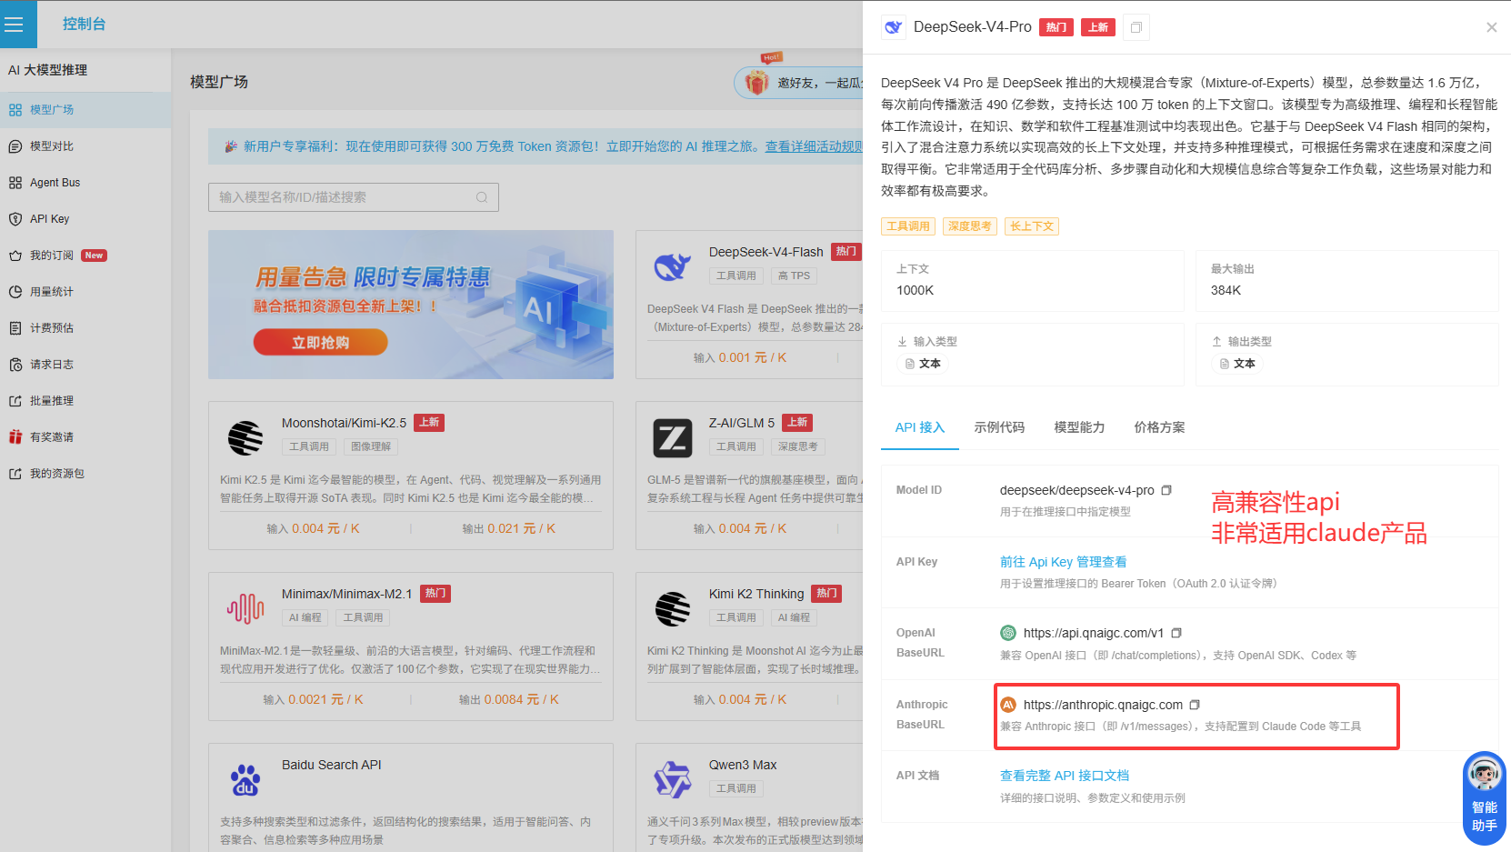Open the 模型对比 sidebar icon
Image resolution: width=1511 pixels, height=852 pixels.
15,146
